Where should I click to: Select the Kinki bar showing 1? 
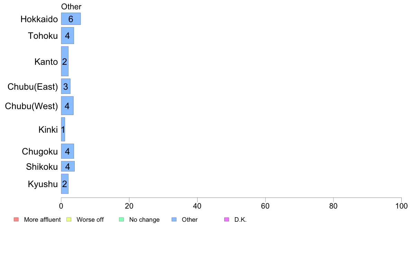click(x=63, y=129)
